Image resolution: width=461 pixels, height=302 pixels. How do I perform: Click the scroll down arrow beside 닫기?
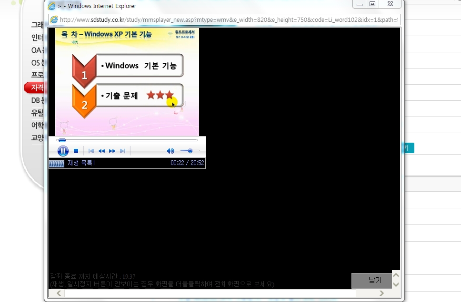(396, 284)
